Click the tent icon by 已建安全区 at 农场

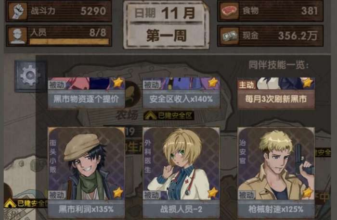(150, 116)
